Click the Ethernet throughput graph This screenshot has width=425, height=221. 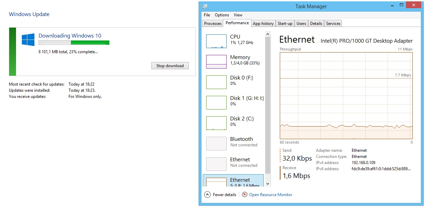tap(346, 95)
